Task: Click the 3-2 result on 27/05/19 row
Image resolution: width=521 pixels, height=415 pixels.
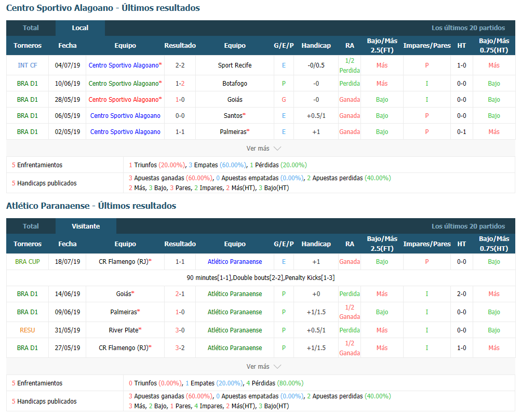Action: tap(180, 348)
